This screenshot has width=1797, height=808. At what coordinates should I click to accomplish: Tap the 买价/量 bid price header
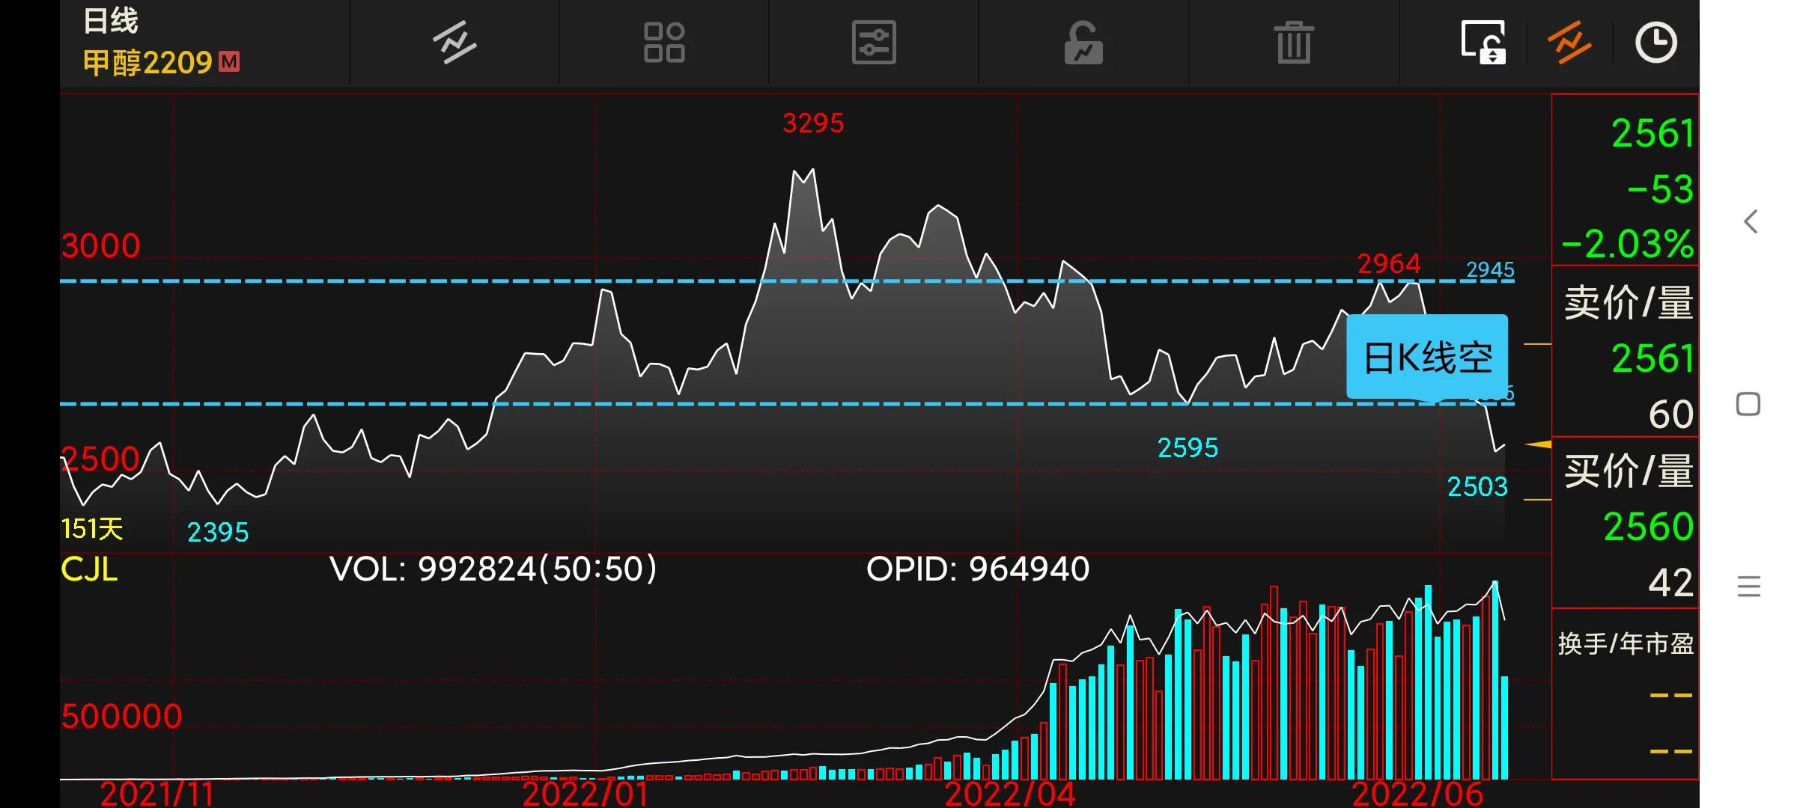[1628, 471]
